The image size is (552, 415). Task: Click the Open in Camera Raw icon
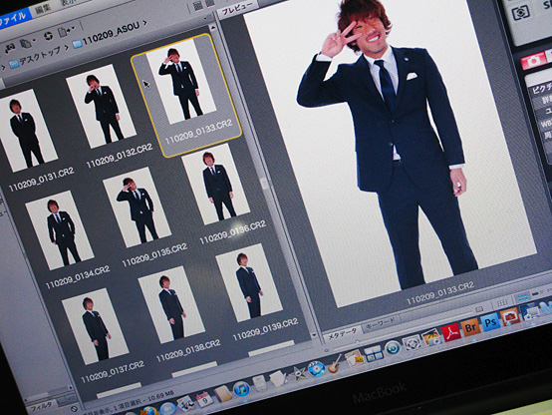click(x=48, y=36)
